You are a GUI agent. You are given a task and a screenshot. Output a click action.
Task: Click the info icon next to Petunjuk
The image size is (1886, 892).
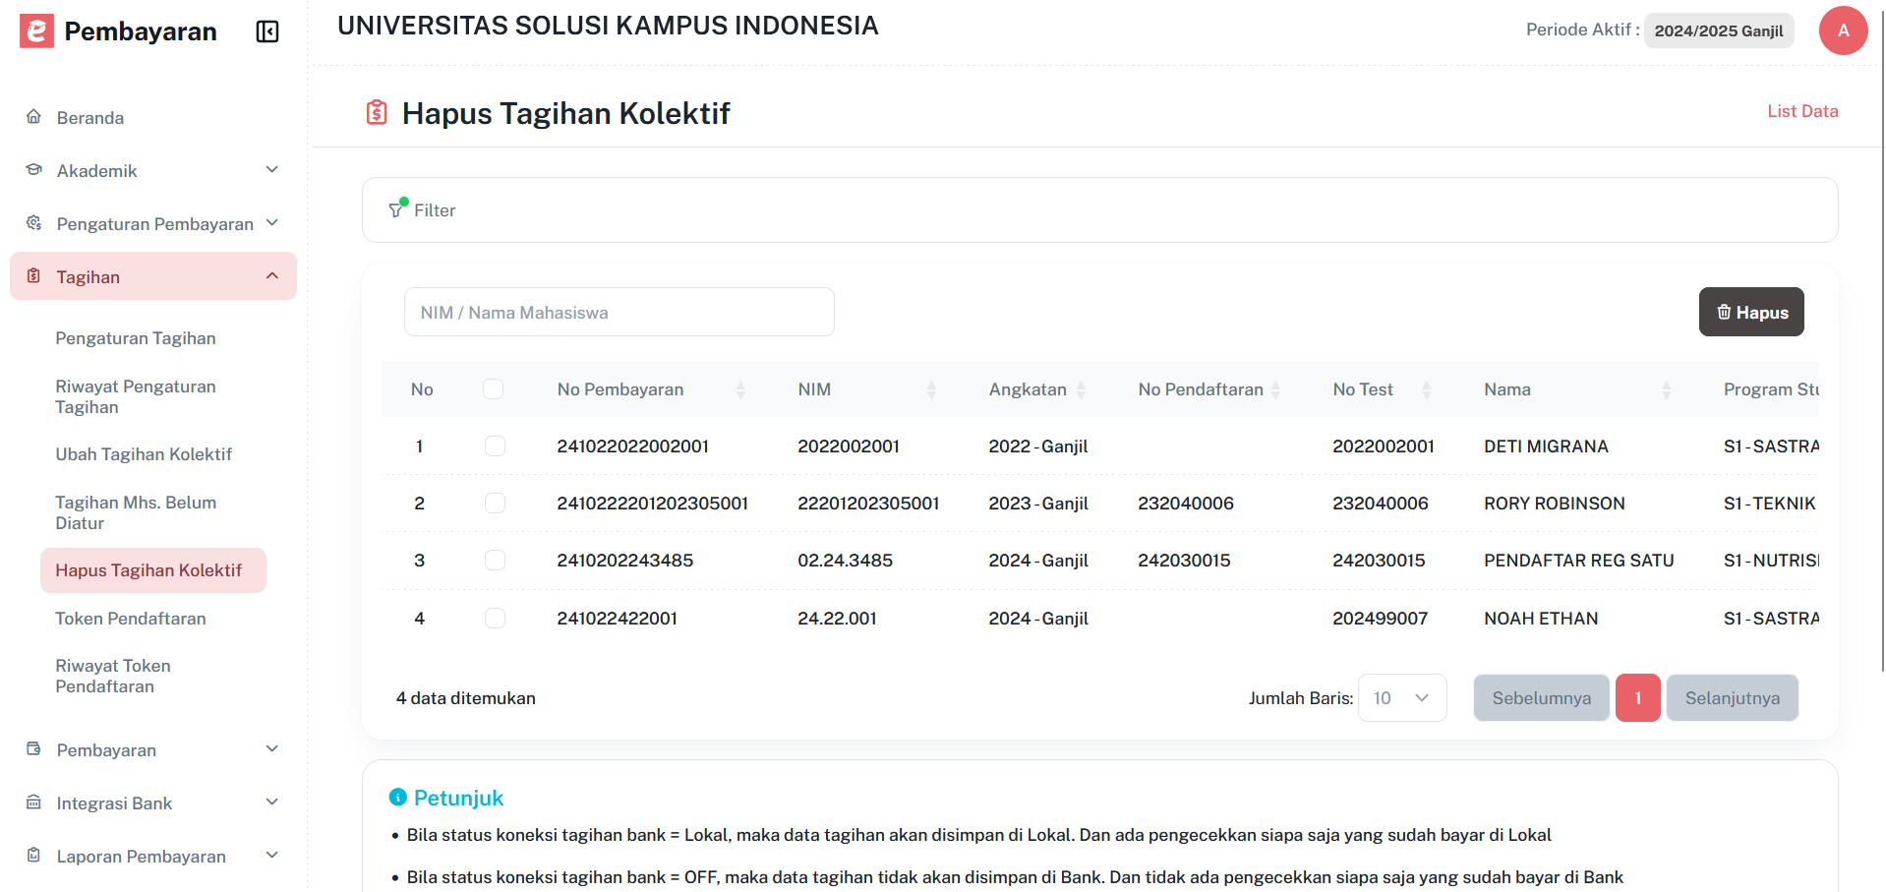[x=397, y=797]
